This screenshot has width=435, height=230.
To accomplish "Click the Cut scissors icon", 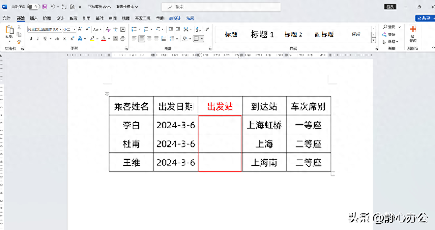I will 19,27.
